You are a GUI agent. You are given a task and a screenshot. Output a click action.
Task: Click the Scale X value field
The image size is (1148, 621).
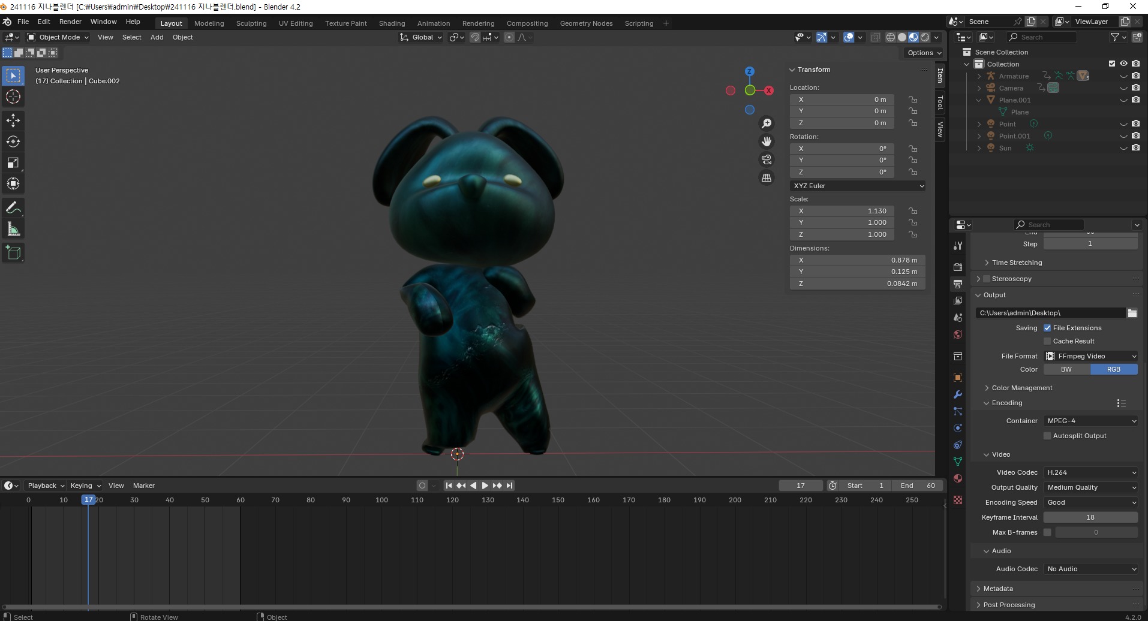[842, 211]
